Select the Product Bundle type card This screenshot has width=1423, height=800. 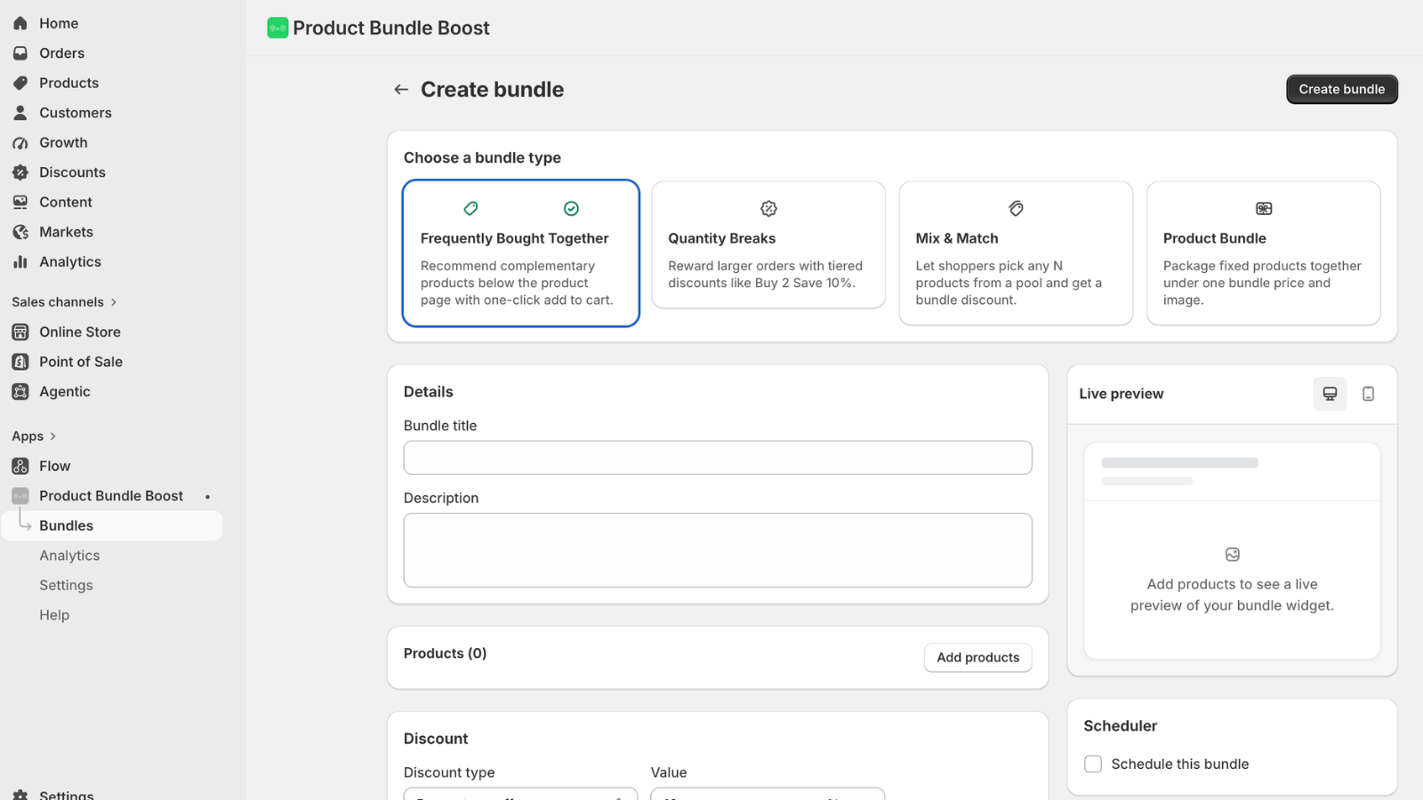click(1263, 253)
